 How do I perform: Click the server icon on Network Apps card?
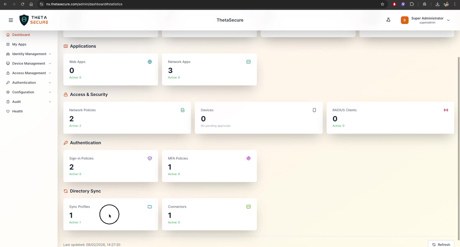(x=248, y=61)
